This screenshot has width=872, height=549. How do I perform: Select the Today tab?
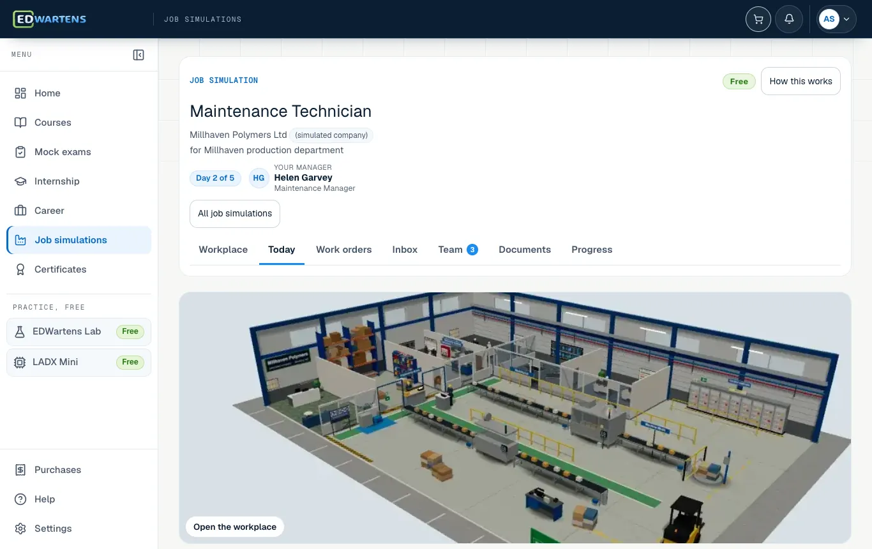point(282,250)
